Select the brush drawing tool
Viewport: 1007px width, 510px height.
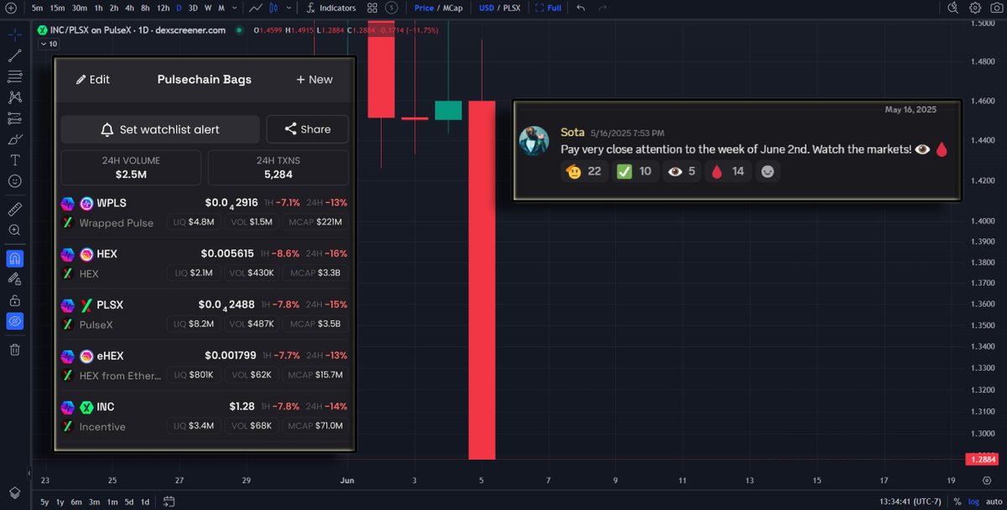15,139
